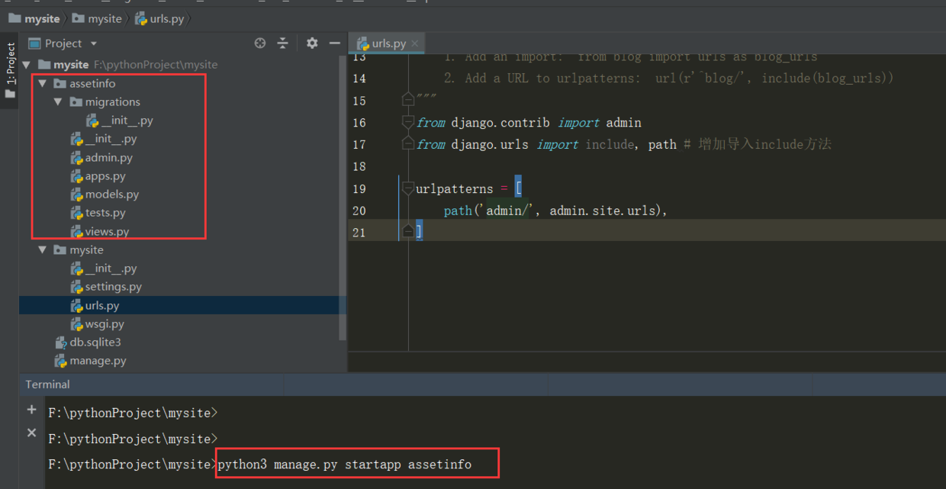
Task: Close the terminal session with X
Action: 31,433
